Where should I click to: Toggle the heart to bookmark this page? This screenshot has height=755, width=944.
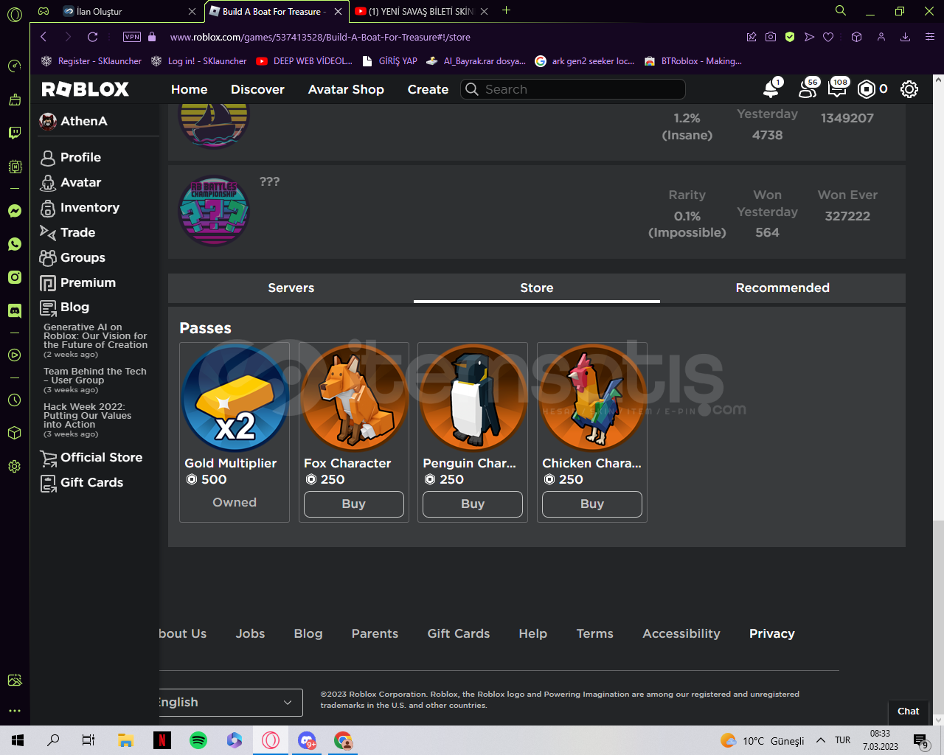[827, 36]
